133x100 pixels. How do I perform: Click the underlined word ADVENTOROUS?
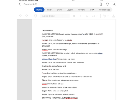[71, 98]
